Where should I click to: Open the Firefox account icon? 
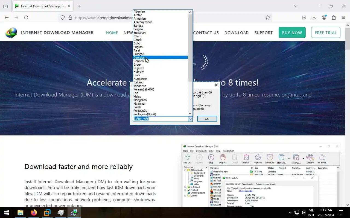[x=324, y=17]
